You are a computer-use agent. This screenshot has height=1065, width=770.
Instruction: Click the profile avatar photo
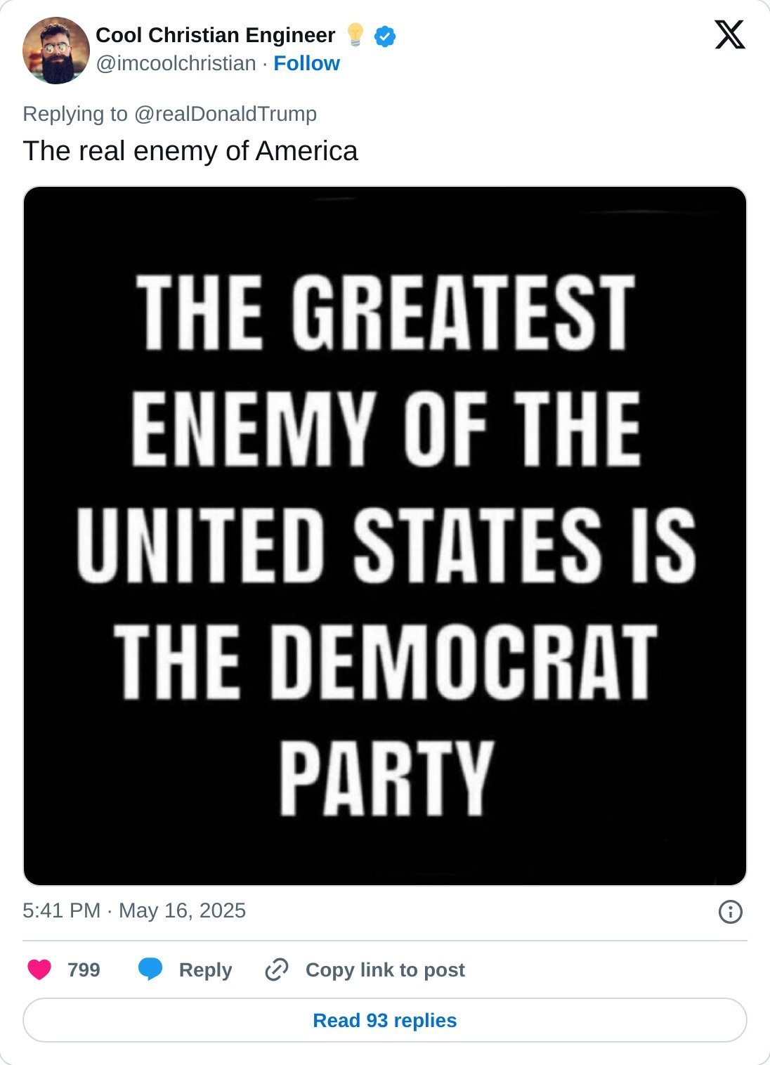(x=56, y=51)
